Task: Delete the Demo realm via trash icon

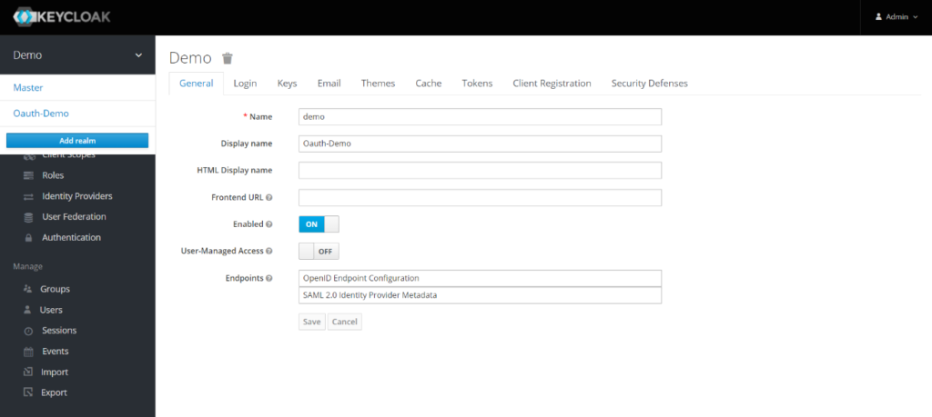Action: click(x=228, y=58)
